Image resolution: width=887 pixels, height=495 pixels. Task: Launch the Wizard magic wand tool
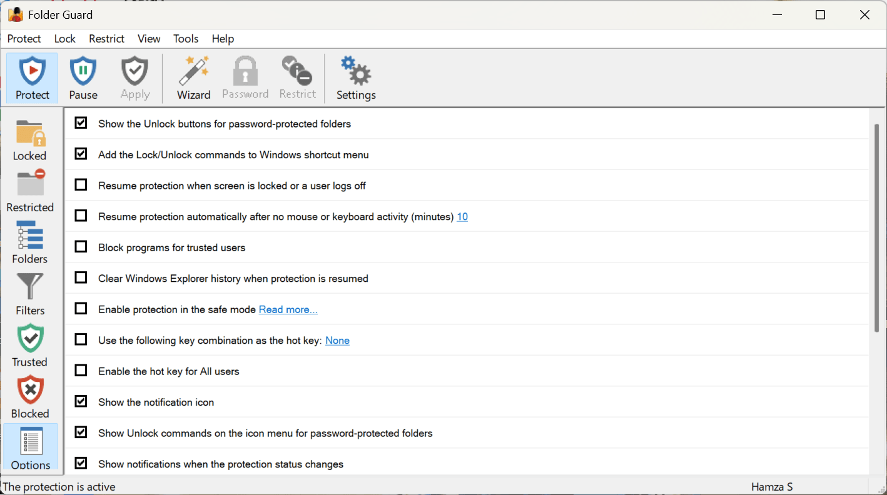tap(194, 78)
